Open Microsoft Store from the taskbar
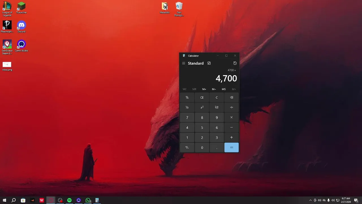This screenshot has height=204, width=362. tap(23, 200)
